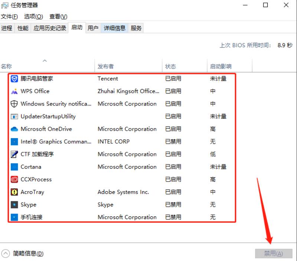Click the Intel Graphics Command icon
The image size is (297, 261).
pyautogui.click(x=14, y=142)
